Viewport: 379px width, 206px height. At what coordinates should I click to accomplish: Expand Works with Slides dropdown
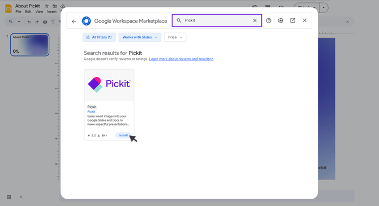tap(140, 37)
